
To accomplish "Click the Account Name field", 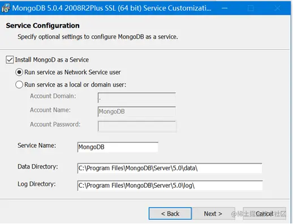I will (x=137, y=111).
